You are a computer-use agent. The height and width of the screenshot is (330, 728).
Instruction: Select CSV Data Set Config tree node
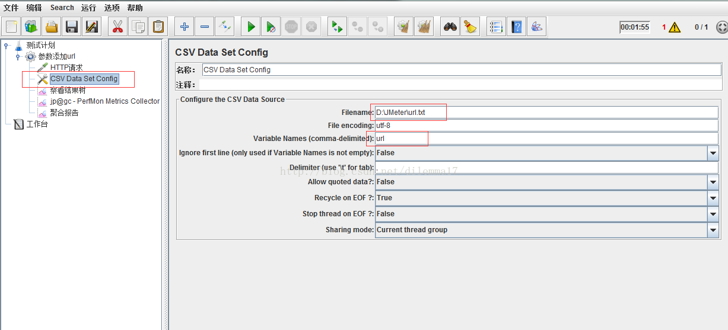click(84, 79)
